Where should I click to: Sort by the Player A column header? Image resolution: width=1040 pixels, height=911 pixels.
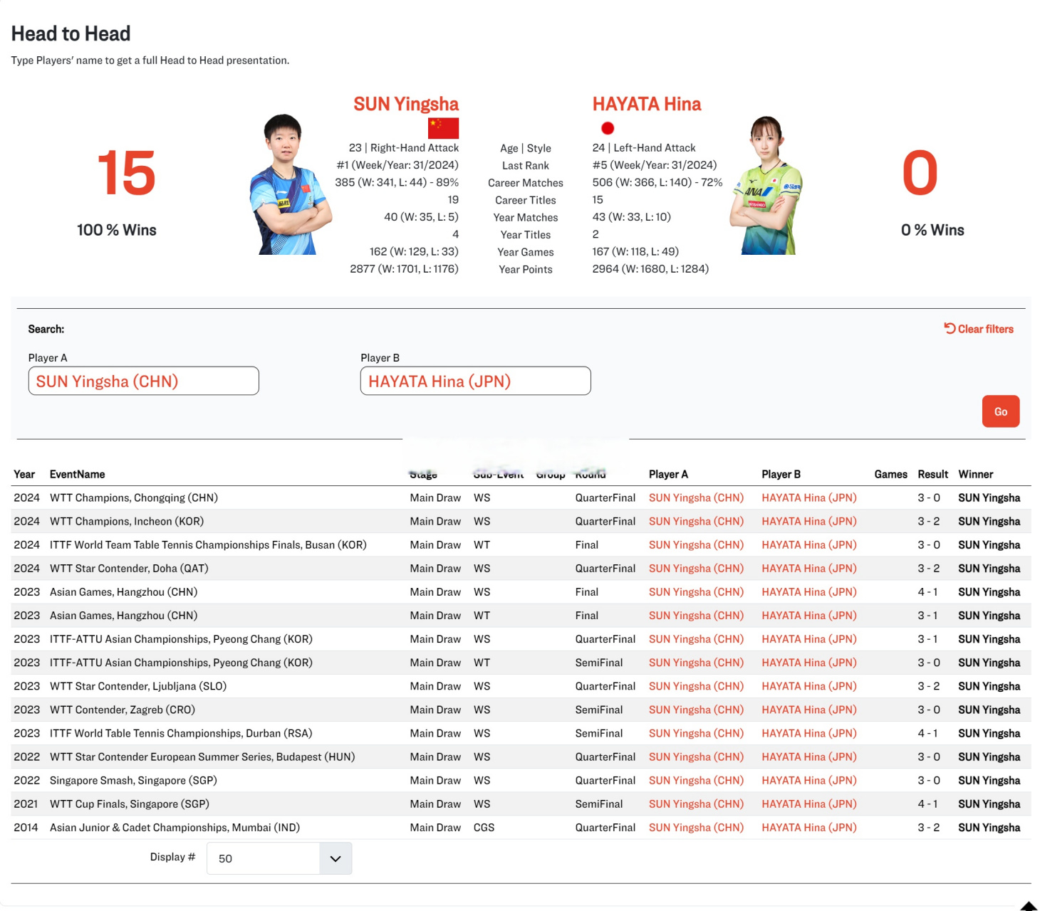(x=668, y=474)
